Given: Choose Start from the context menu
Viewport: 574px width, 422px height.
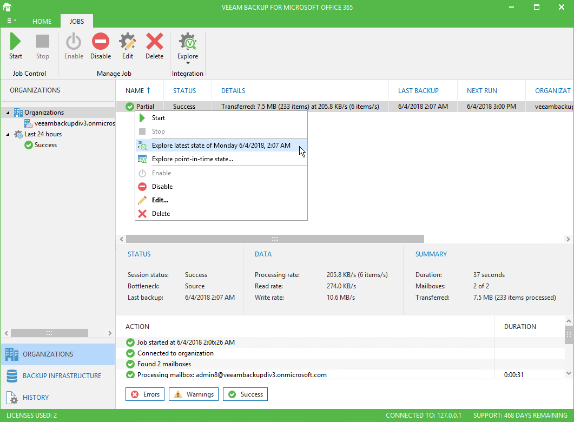Looking at the screenshot, I should pyautogui.click(x=221, y=118).
